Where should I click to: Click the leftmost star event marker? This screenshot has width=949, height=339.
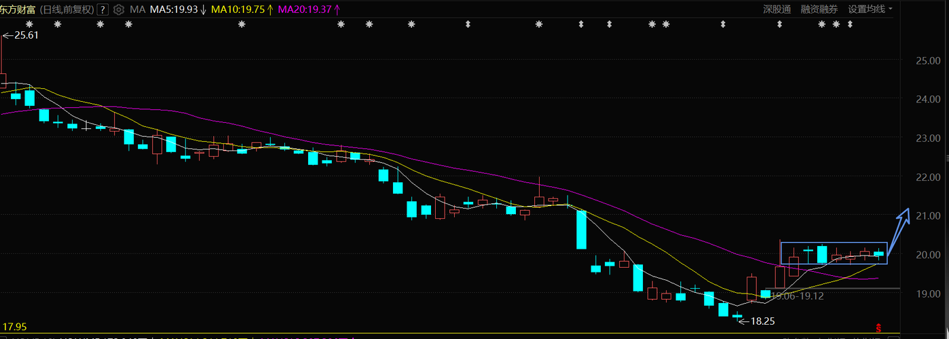[x=29, y=24]
